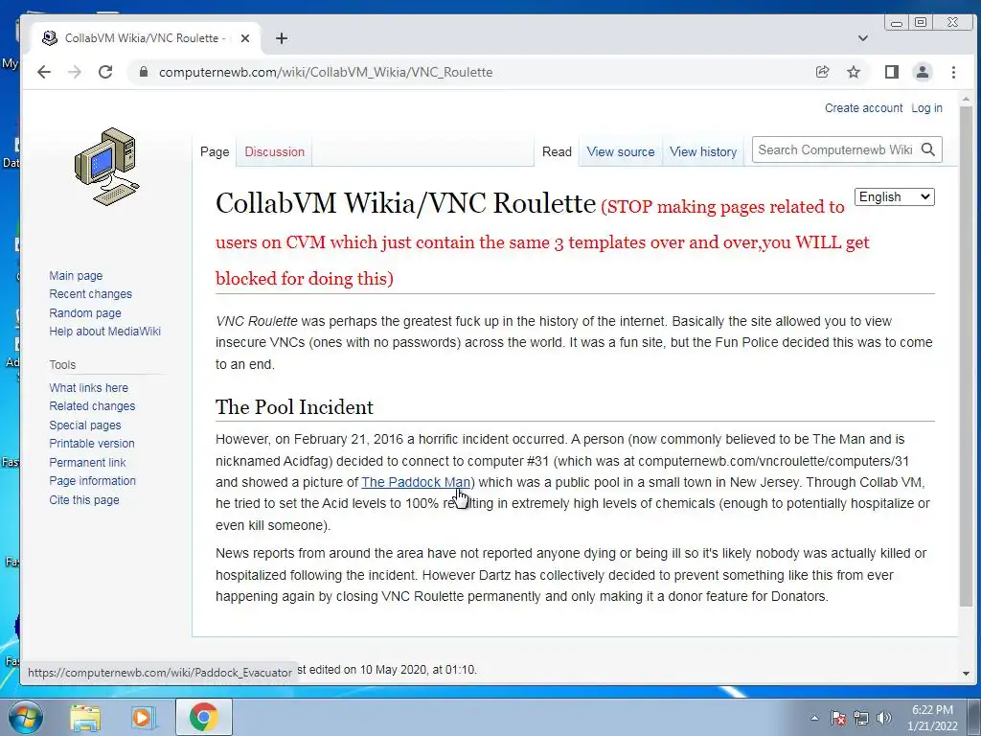981x736 pixels.
Task: Click the browser forward arrow
Action: click(75, 72)
